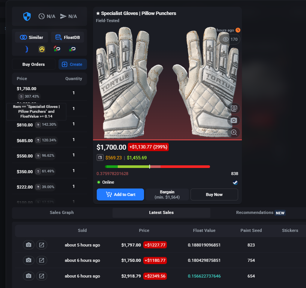Click the Paint Seed column header
This screenshot has height=288, width=306.
pos(251,230)
